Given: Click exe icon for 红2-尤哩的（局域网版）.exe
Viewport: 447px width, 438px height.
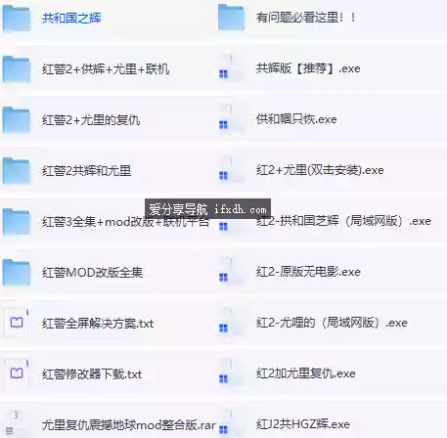Looking at the screenshot, I should [231, 321].
